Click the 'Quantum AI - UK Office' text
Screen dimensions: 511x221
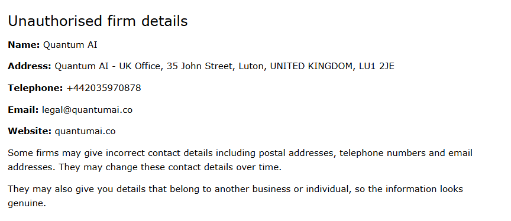(108, 66)
